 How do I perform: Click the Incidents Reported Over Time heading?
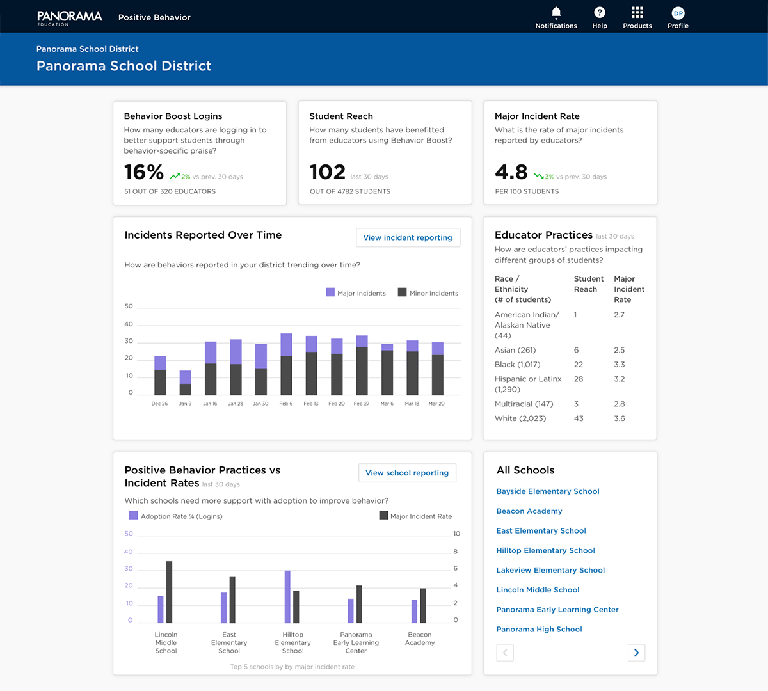203,235
